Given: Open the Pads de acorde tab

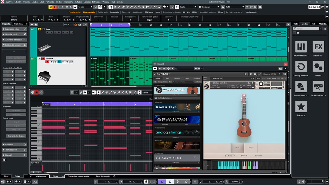Looking at the screenshot, I should pyautogui.click(x=103, y=176).
